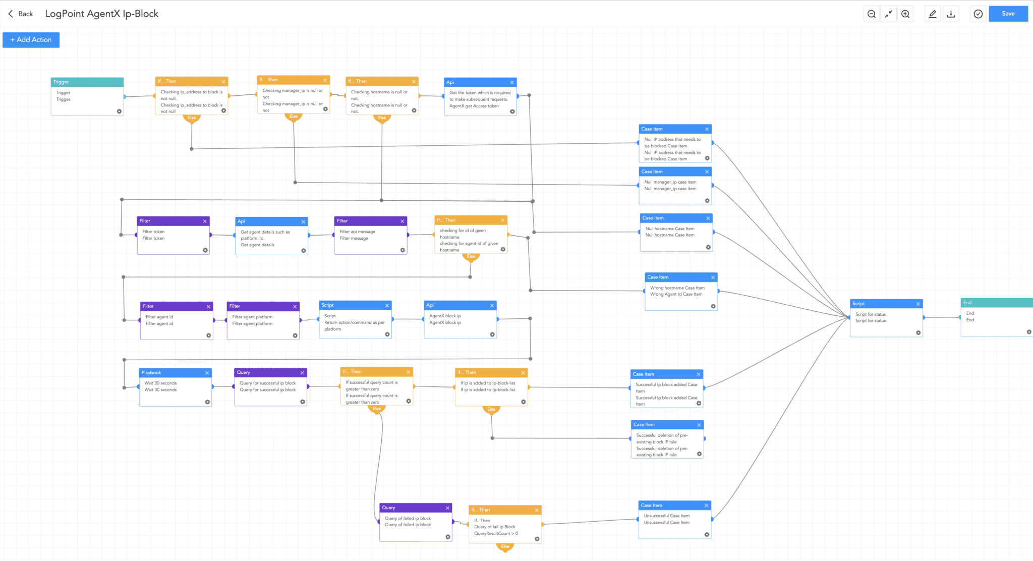Close the Unsuccessful Case Item node

(706, 506)
